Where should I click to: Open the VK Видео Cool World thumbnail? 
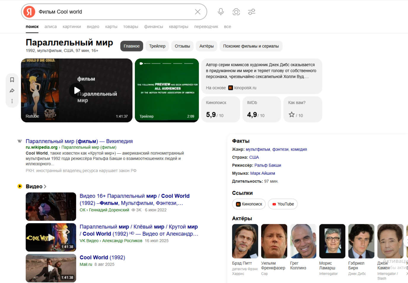[x=51, y=237]
